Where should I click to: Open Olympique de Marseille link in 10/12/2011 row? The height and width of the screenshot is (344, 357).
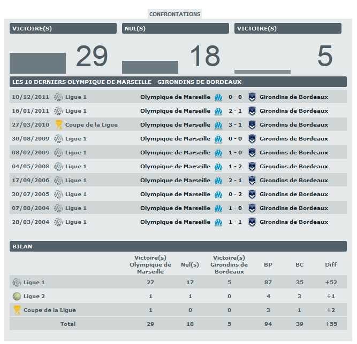(175, 97)
